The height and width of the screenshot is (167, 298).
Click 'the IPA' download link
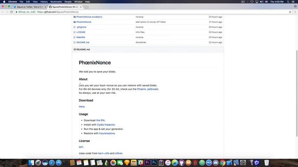[x=101, y=120]
